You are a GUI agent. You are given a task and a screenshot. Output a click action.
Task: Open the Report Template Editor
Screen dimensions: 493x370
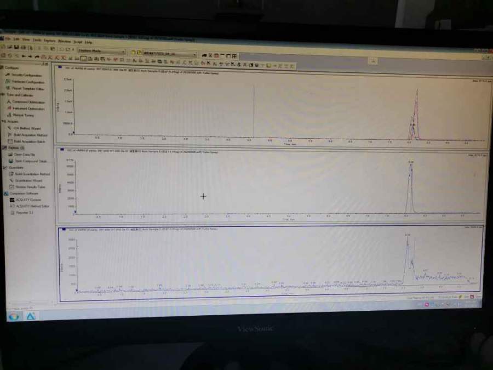(27, 88)
